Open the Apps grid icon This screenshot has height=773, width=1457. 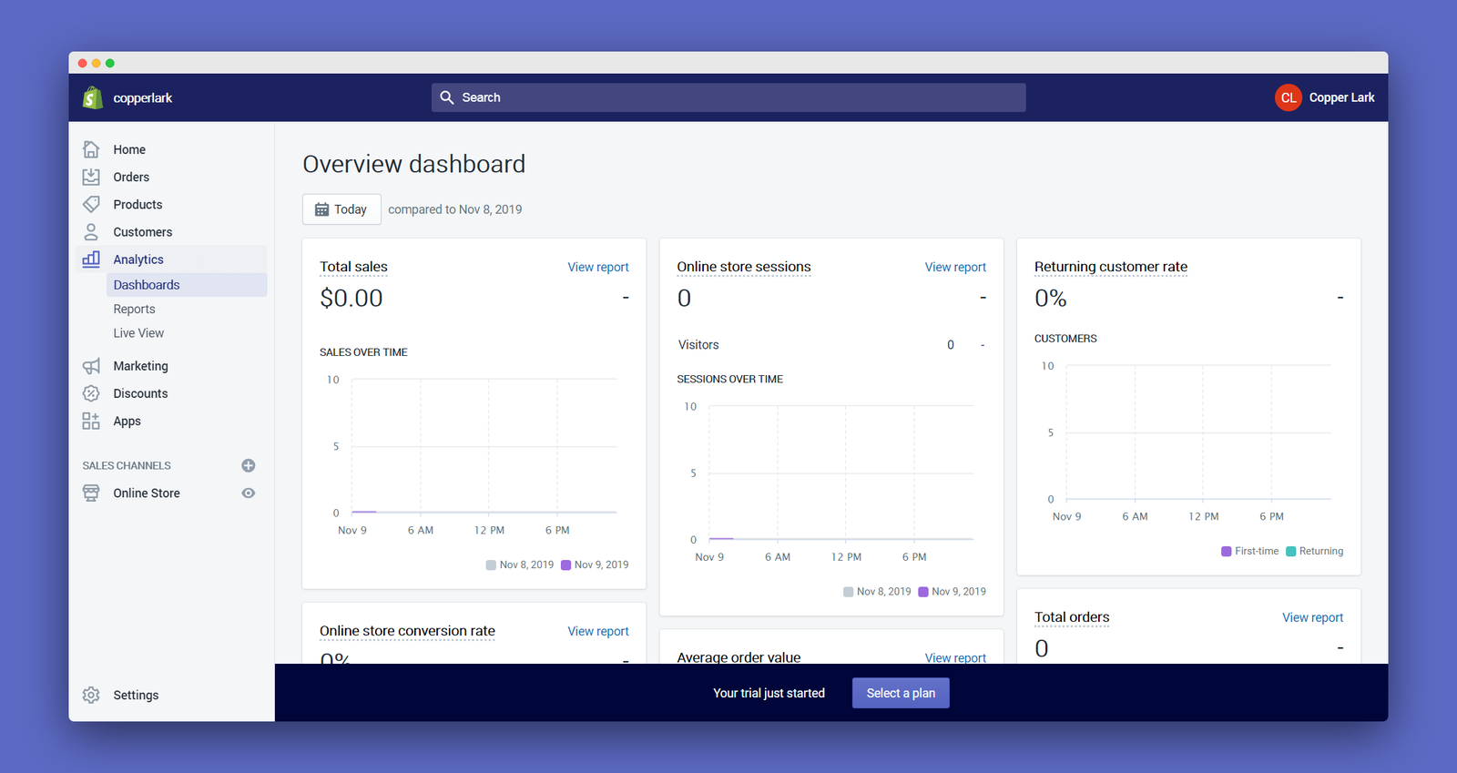[91, 421]
